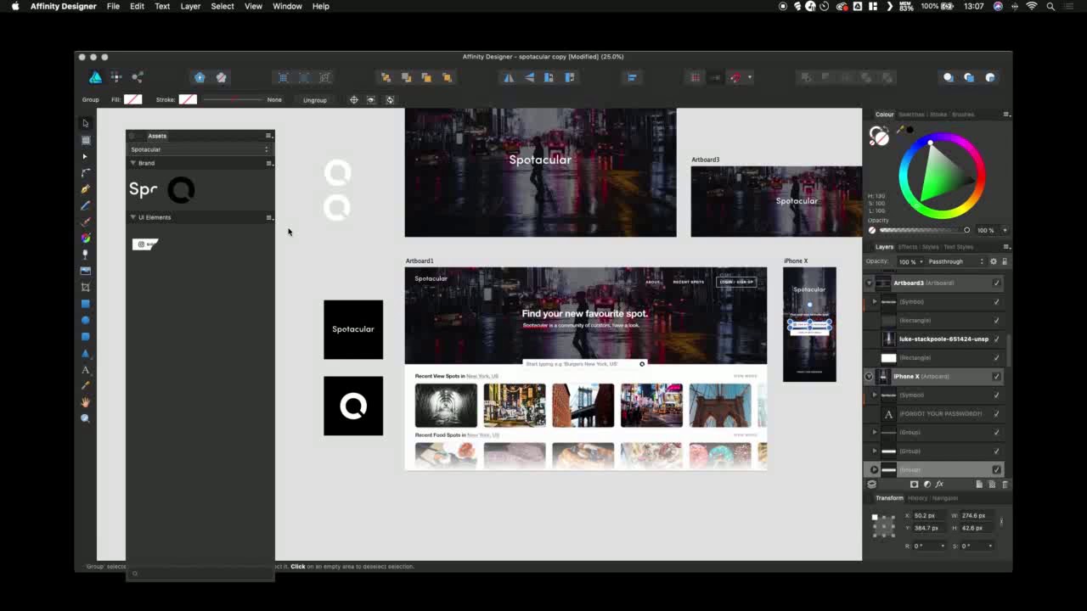
Task: Toggle visibility of Symbol layer under Artboard3
Action: tap(997, 302)
